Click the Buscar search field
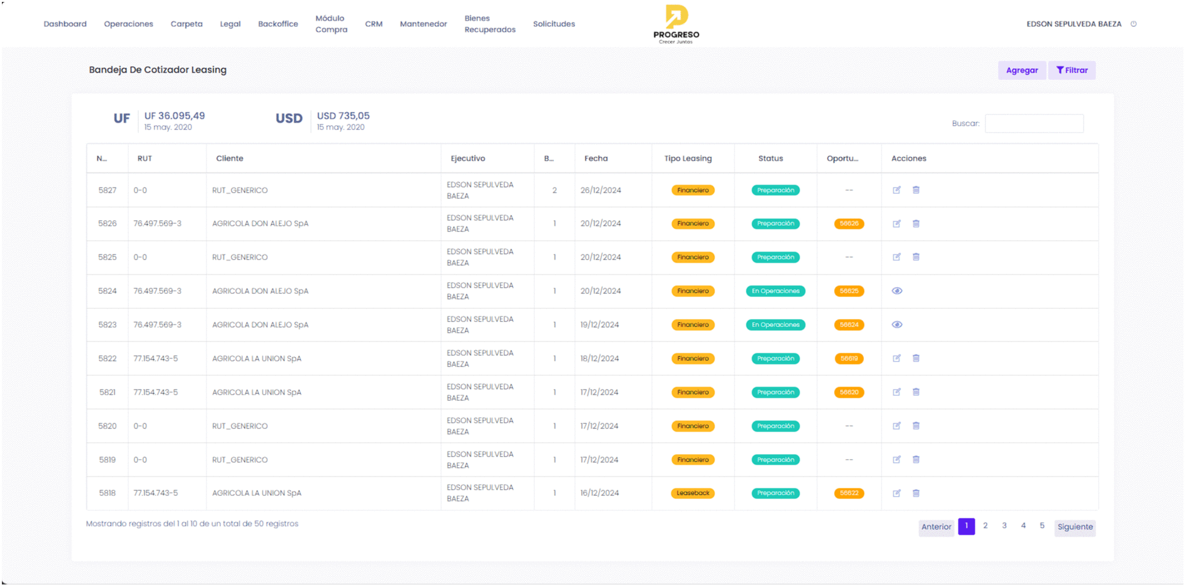This screenshot has width=1185, height=586. (1034, 123)
